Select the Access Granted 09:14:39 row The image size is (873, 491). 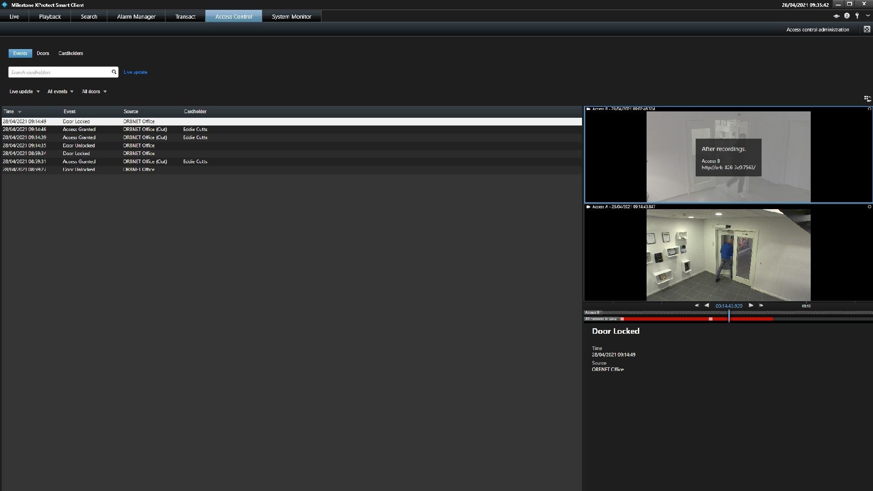click(292, 137)
